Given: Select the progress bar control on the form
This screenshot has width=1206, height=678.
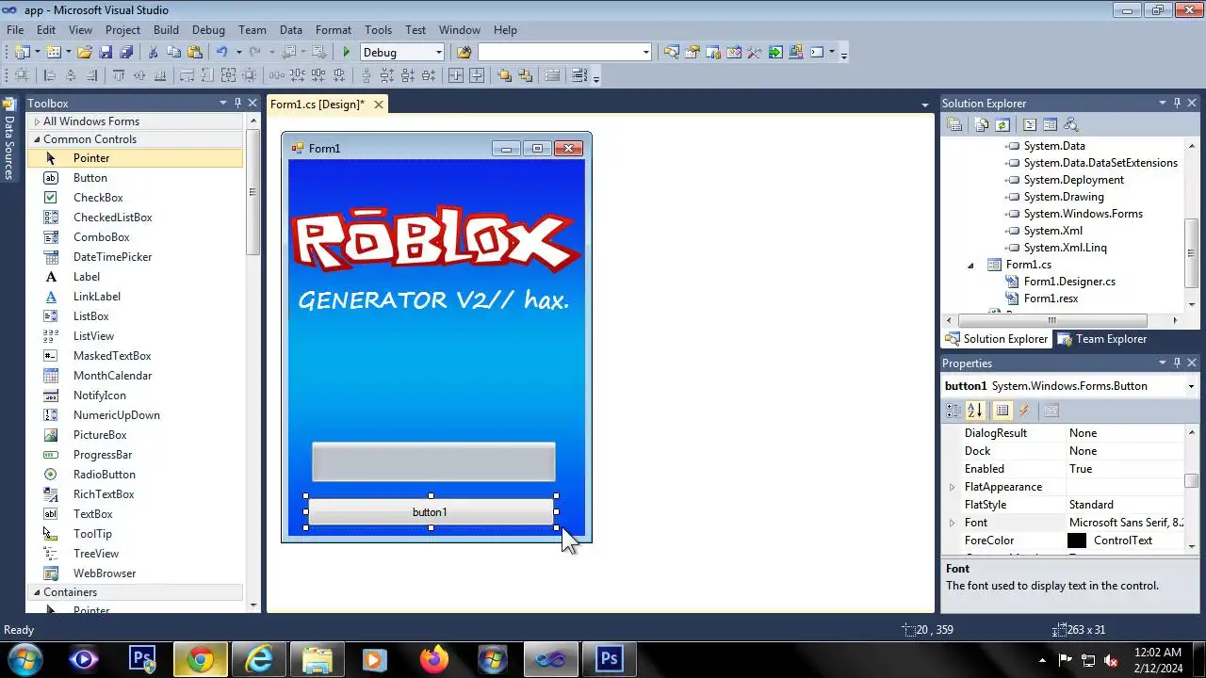Looking at the screenshot, I should pos(433,461).
